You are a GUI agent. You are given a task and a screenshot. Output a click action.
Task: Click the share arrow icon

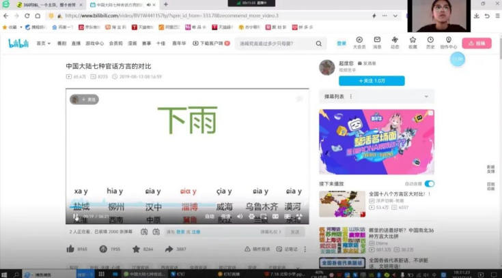pos(169,249)
